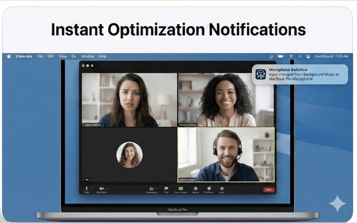This screenshot has width=357, height=223.
Task: Click the "Instant Optimization Notifications" heading
Action: click(x=178, y=29)
